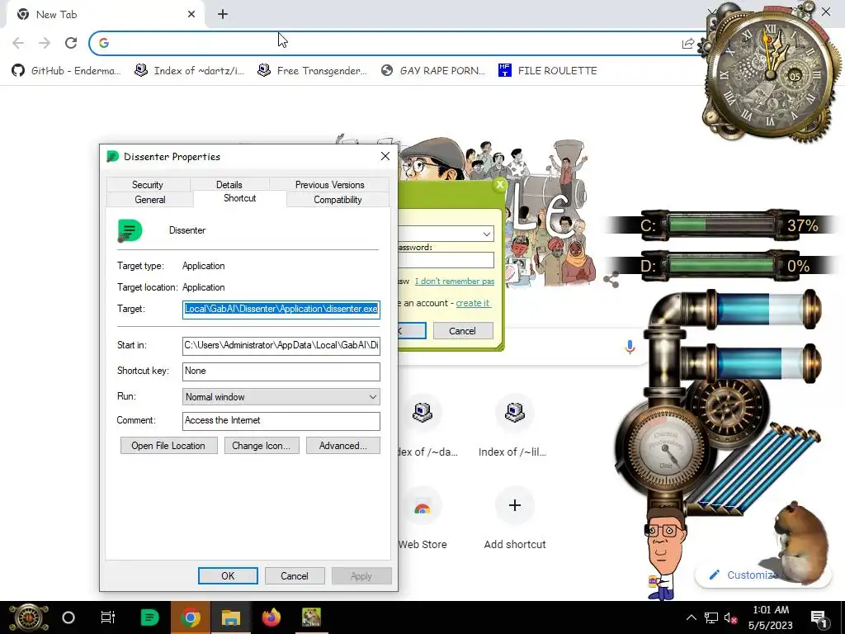Click the Shortcut key field
The image size is (845, 634).
(x=281, y=371)
